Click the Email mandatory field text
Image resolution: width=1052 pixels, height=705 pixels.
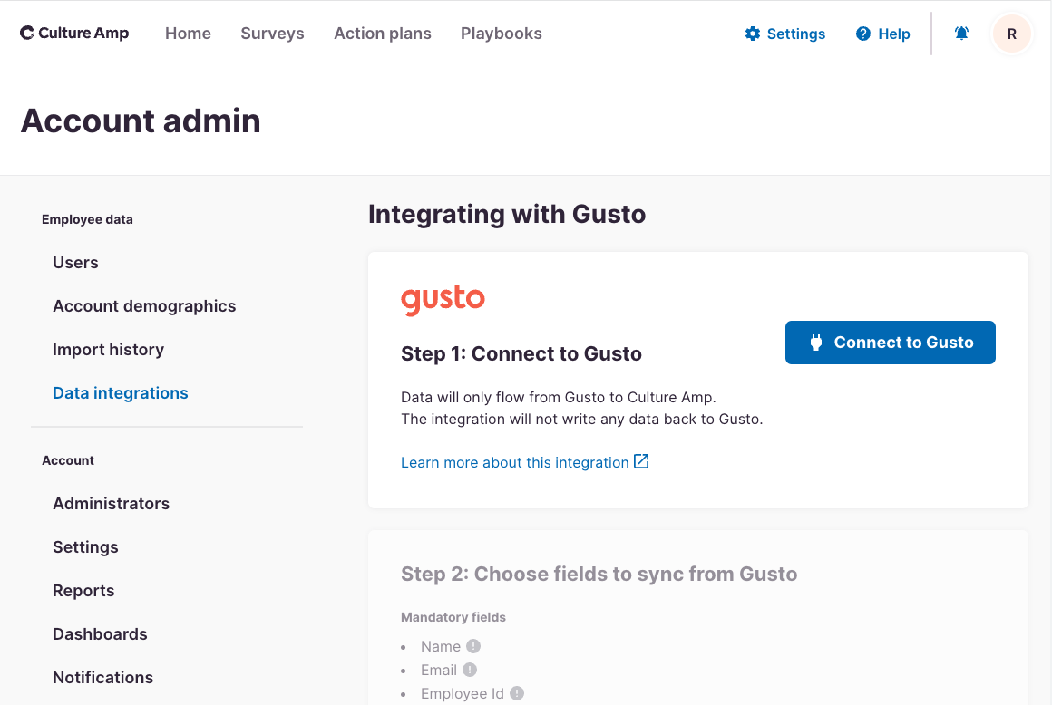(439, 671)
